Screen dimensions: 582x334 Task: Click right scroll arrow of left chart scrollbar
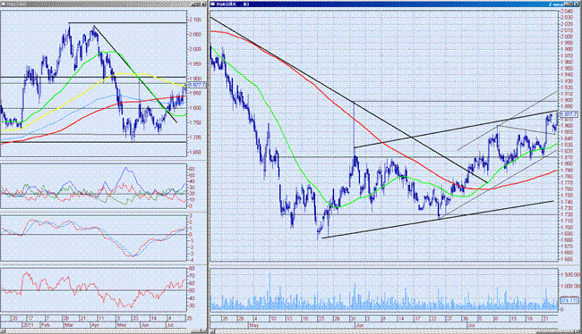[204, 331]
